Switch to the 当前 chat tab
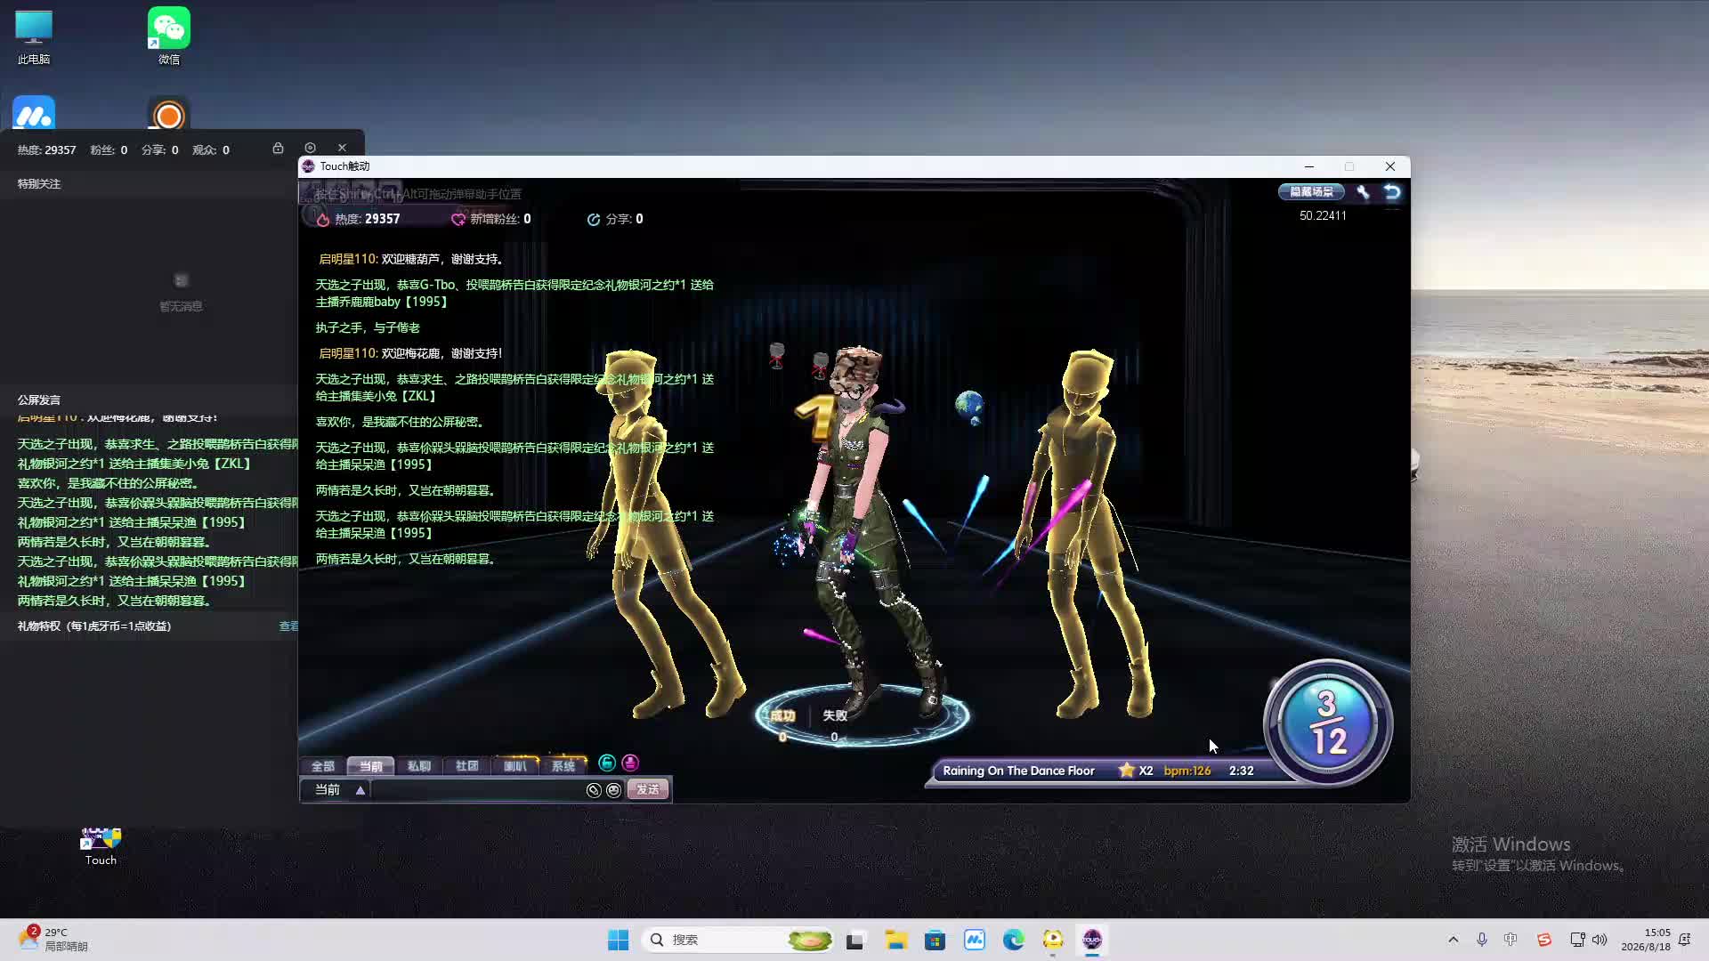1709x961 pixels. pos(370,766)
